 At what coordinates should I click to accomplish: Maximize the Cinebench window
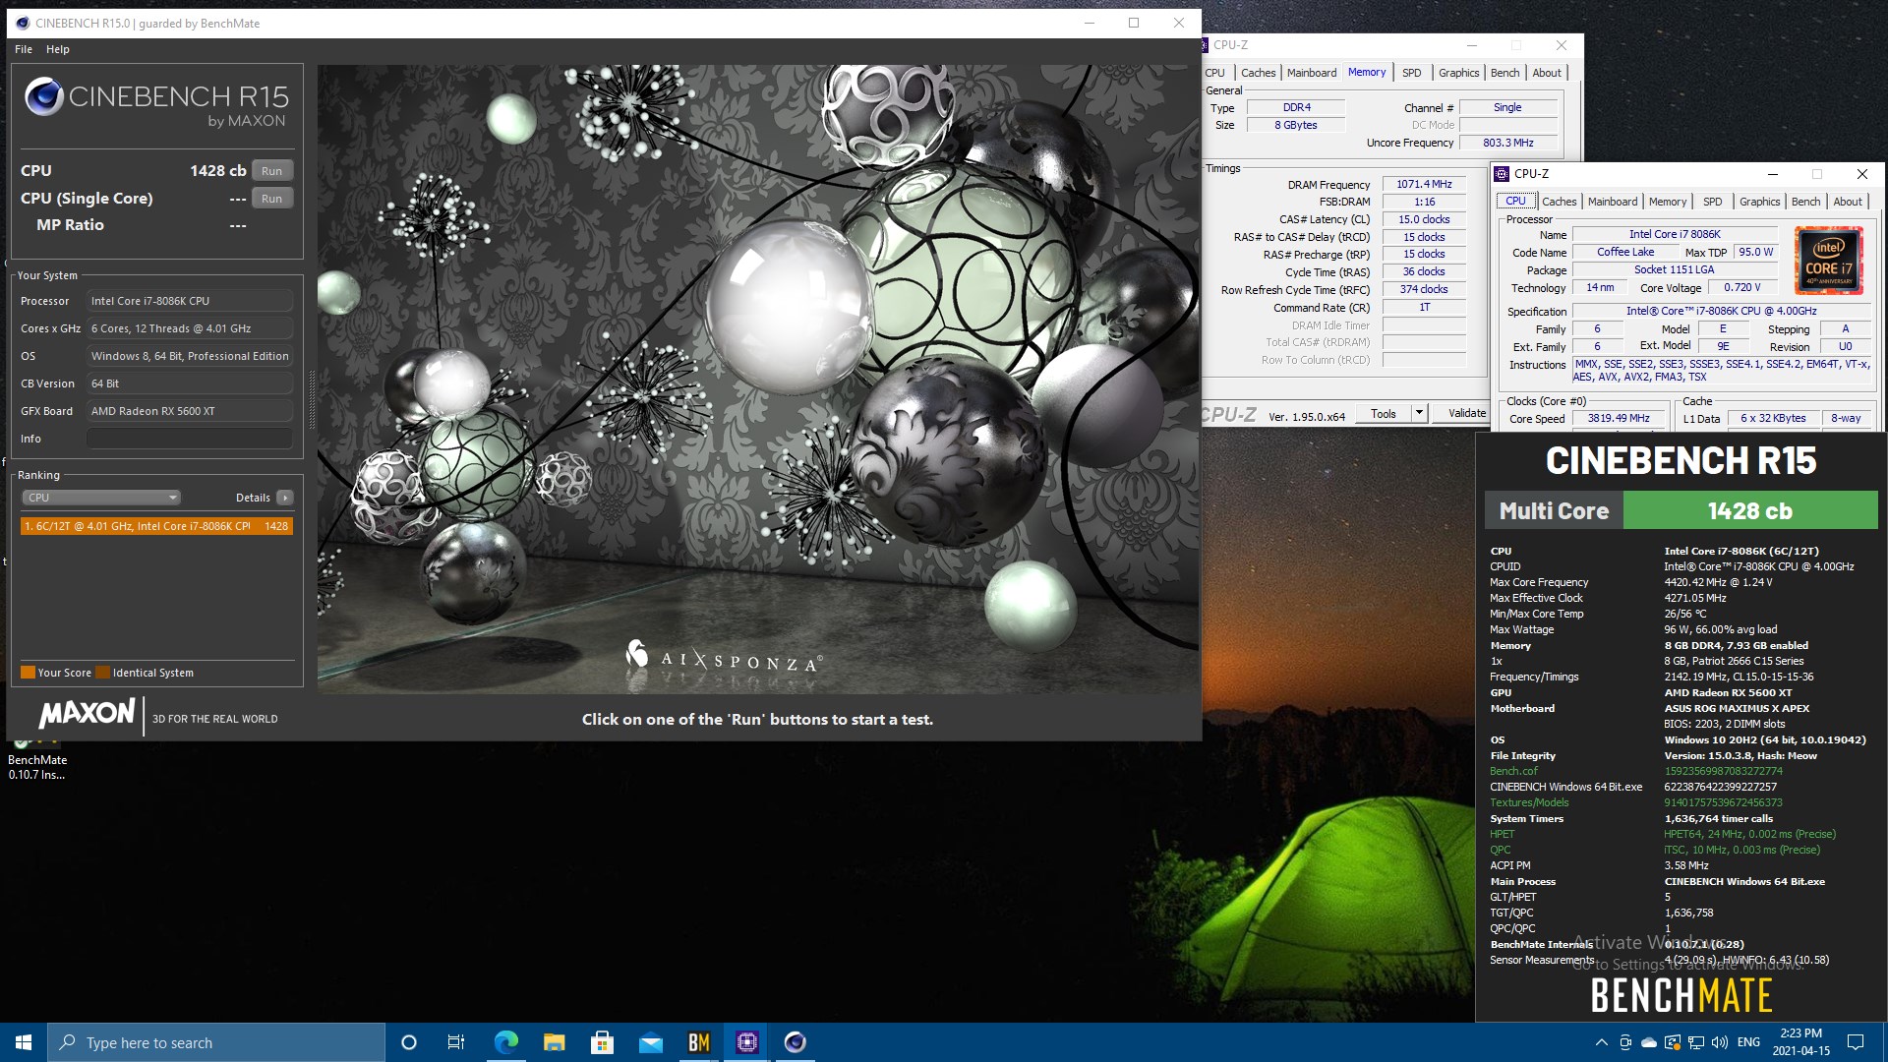point(1134,24)
